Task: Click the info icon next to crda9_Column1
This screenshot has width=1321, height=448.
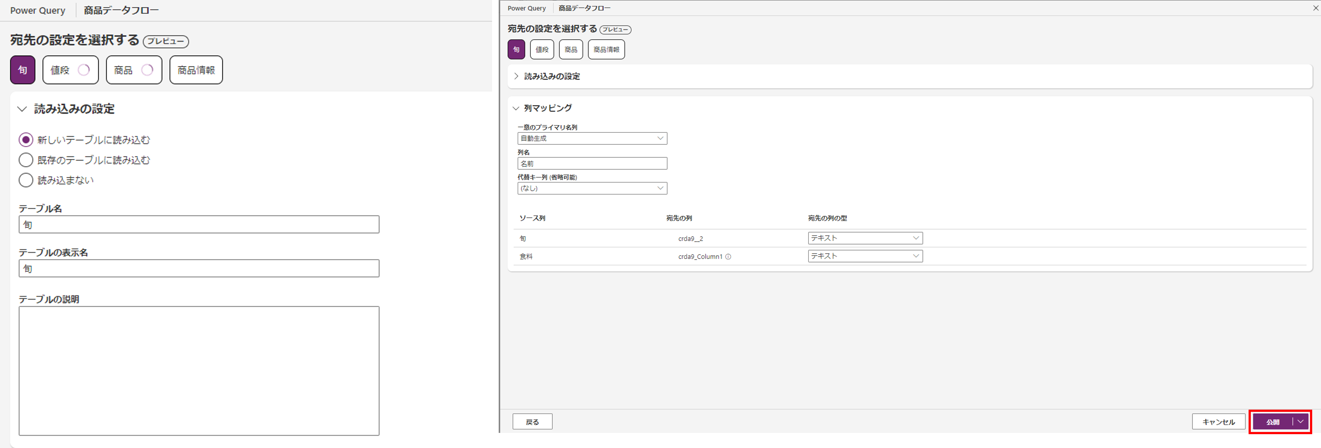Action: click(729, 257)
